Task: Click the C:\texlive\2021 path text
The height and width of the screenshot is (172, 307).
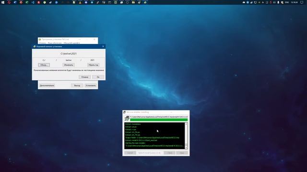Action: point(69,54)
